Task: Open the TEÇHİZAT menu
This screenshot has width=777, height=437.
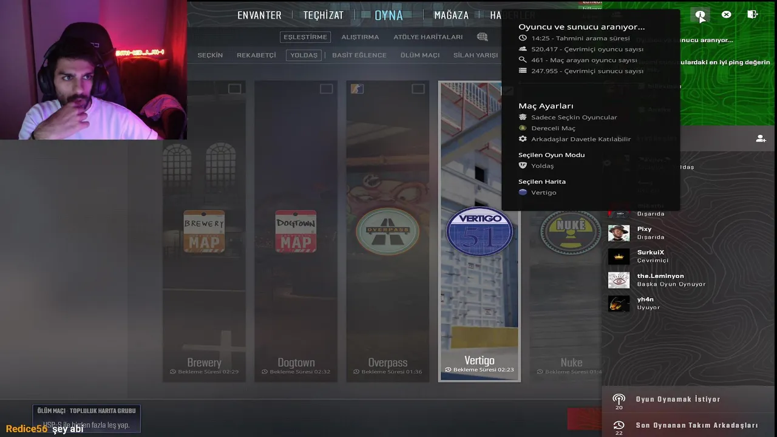Action: [324, 15]
